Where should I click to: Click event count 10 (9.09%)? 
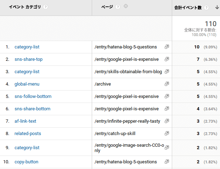point(205,47)
